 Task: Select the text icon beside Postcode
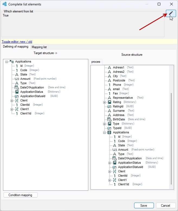tap(109, 80)
